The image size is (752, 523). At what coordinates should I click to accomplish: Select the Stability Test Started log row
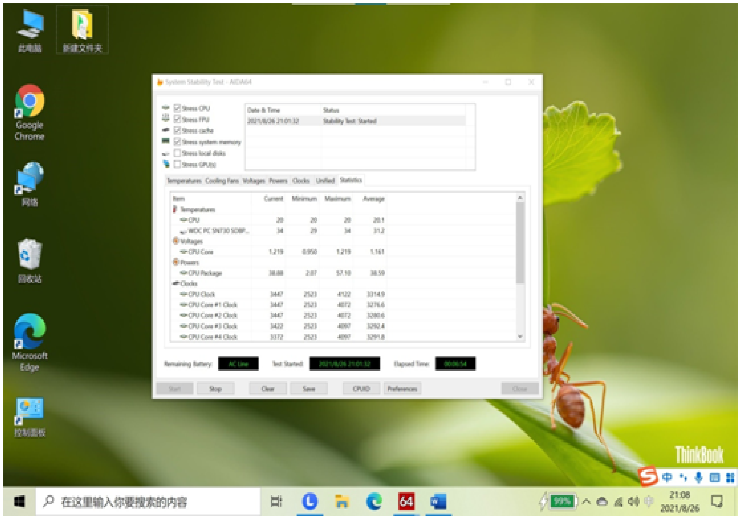click(x=356, y=121)
